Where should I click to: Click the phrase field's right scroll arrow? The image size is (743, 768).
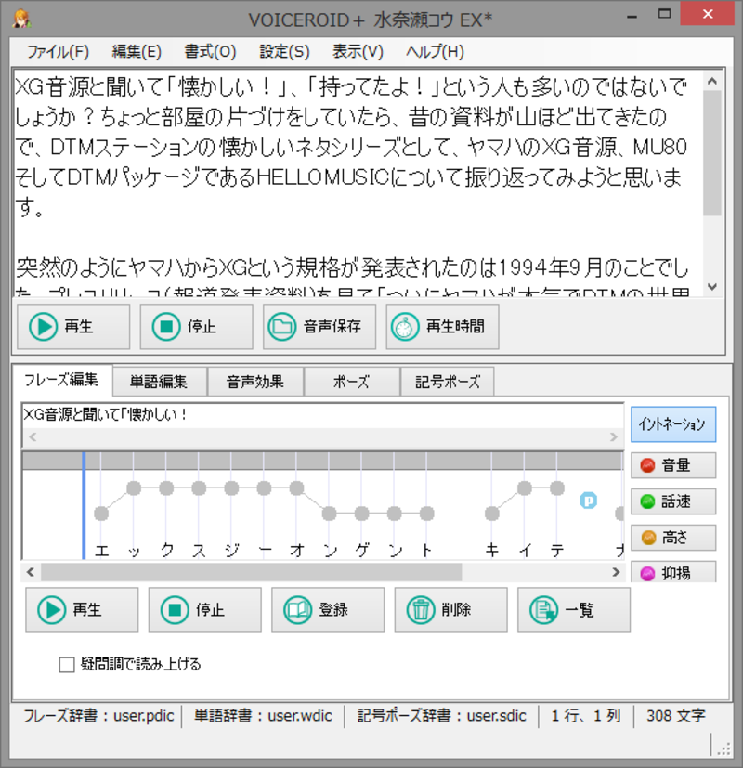click(x=614, y=436)
